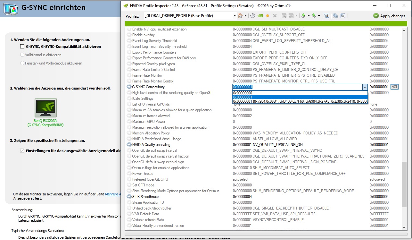Select the Vollbildmodus aktivieren radio button
The width and height of the screenshot is (412, 240).
22,55
